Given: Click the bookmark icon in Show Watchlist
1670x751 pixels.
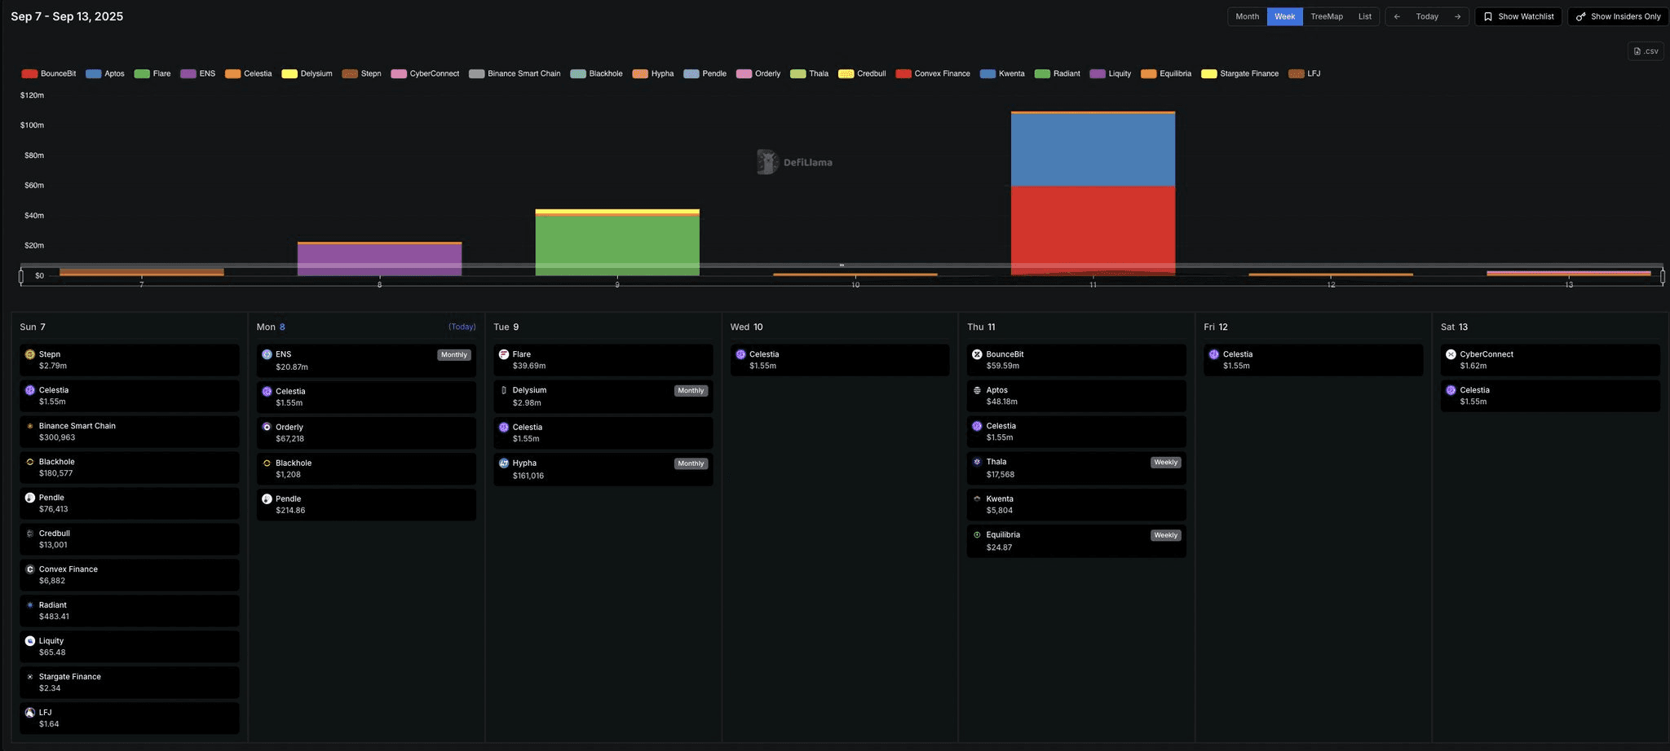Looking at the screenshot, I should point(1488,16).
